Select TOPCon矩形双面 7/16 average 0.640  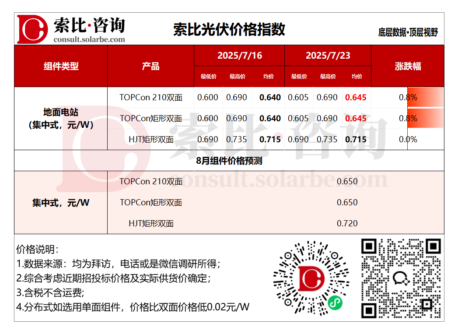click(x=270, y=118)
